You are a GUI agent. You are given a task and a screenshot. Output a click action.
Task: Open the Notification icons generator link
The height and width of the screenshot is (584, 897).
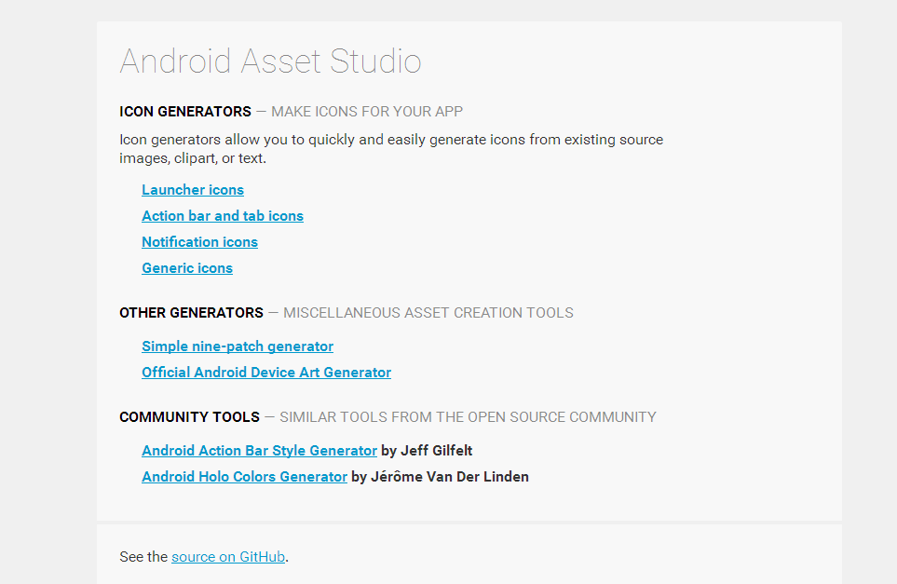pyautogui.click(x=199, y=242)
